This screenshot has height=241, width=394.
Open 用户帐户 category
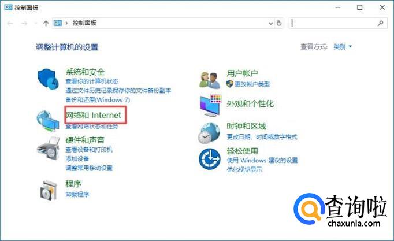point(242,73)
